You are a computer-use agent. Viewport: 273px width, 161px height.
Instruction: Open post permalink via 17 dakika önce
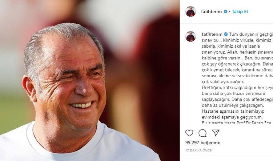pos(199,150)
